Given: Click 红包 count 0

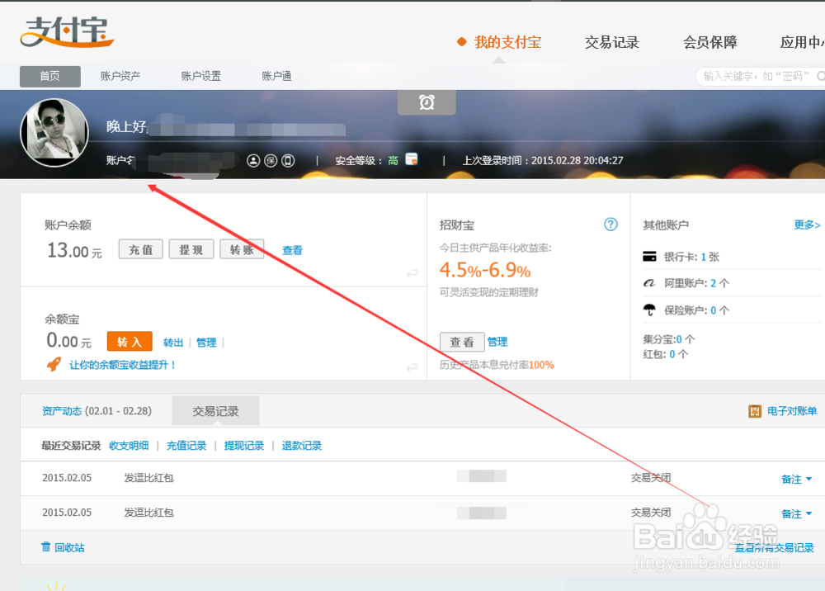Looking at the screenshot, I should click(x=672, y=354).
